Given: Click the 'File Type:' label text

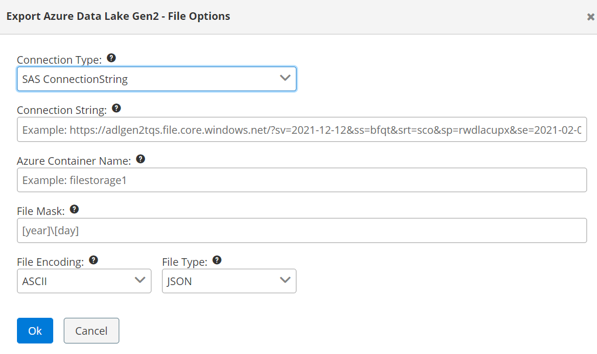Looking at the screenshot, I should tap(184, 262).
